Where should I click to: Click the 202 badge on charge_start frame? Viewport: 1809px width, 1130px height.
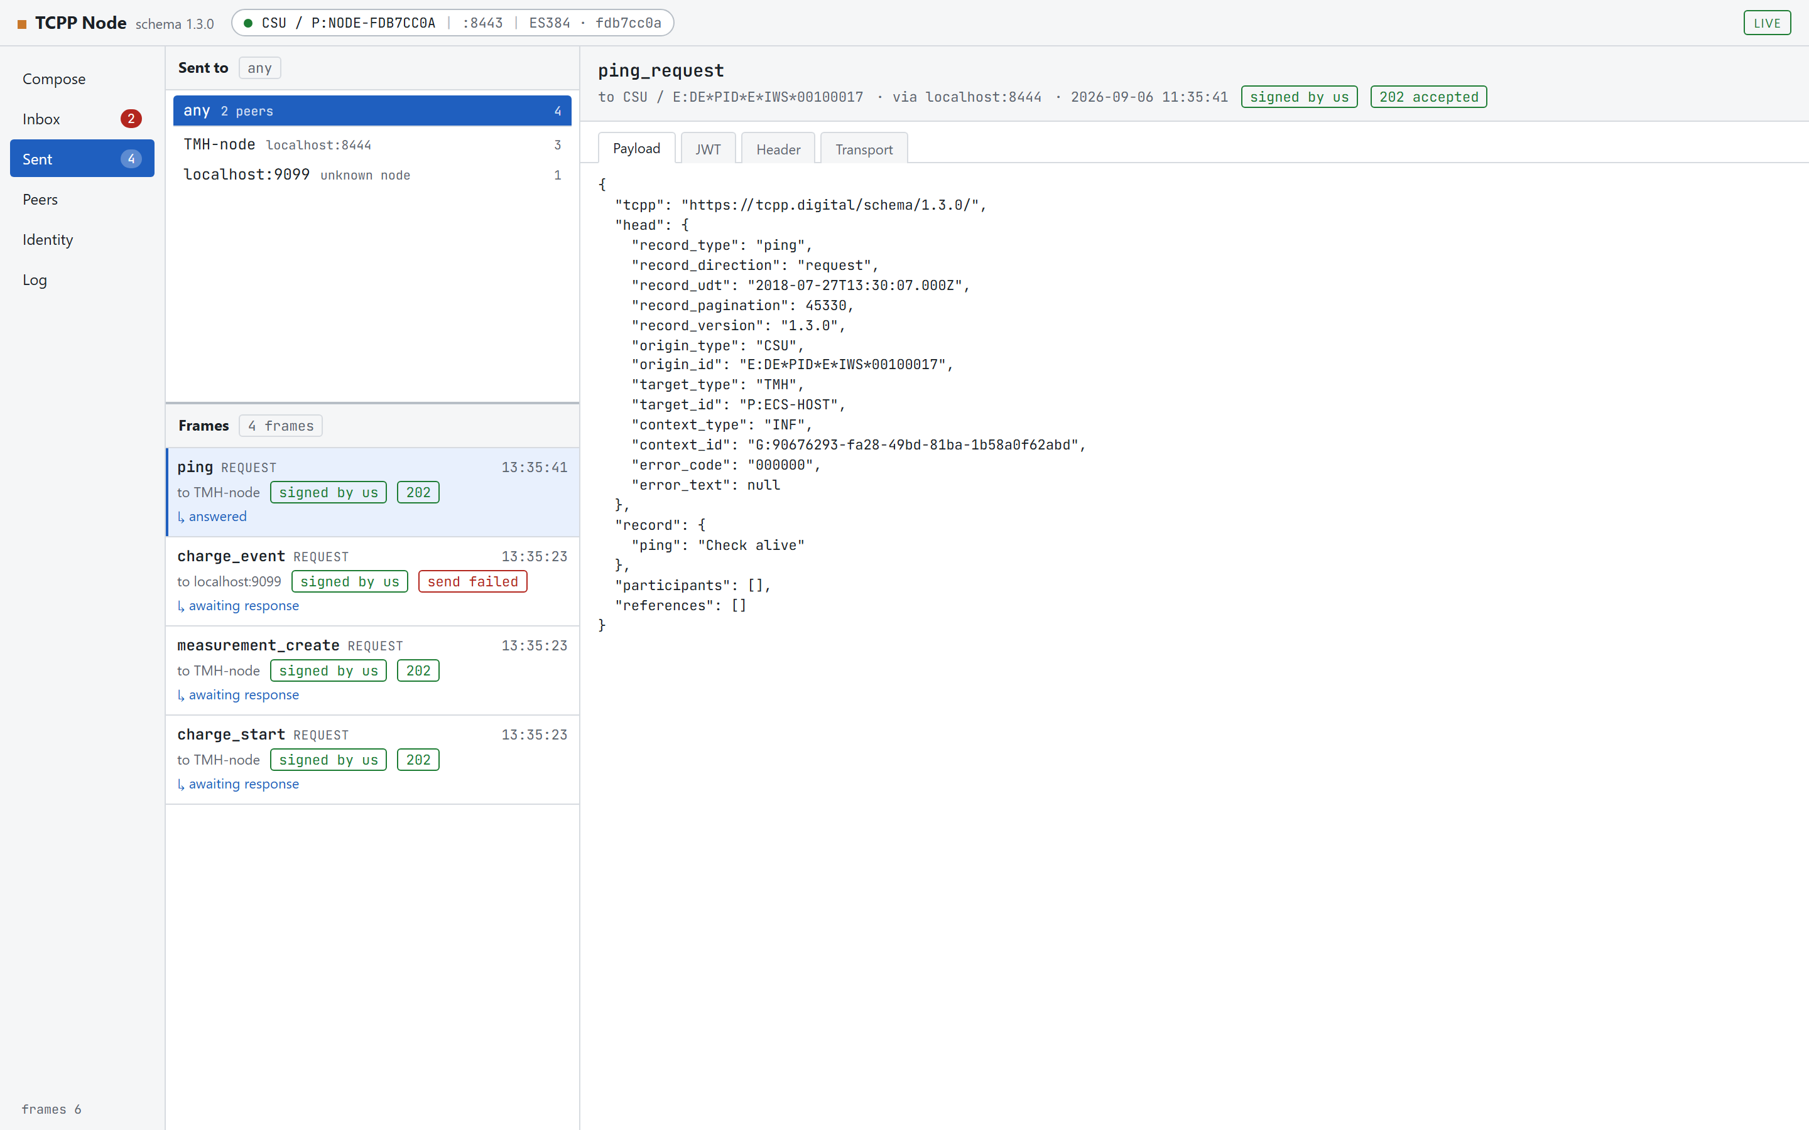pos(418,760)
